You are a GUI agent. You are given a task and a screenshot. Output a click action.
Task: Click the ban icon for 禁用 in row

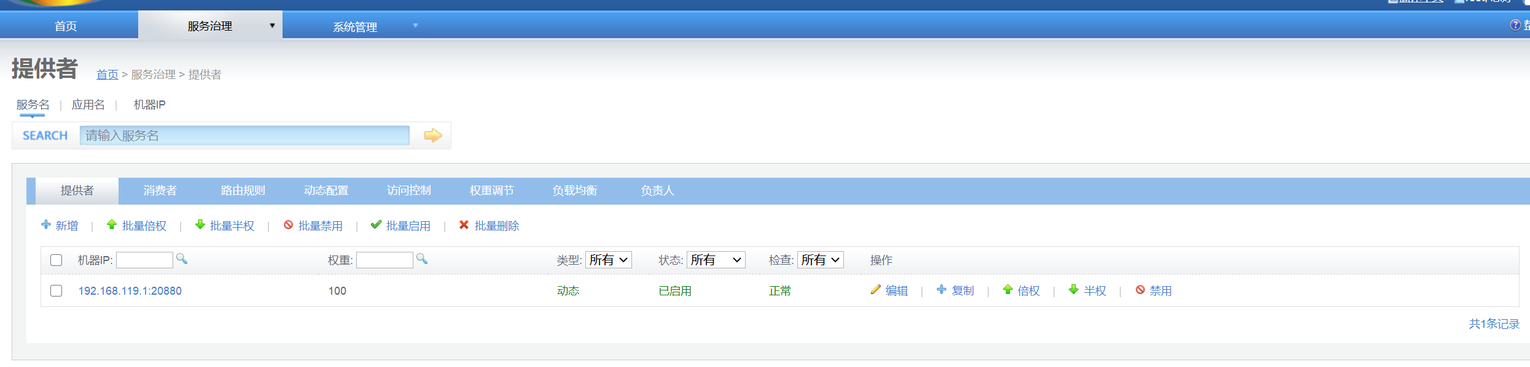tap(1140, 290)
